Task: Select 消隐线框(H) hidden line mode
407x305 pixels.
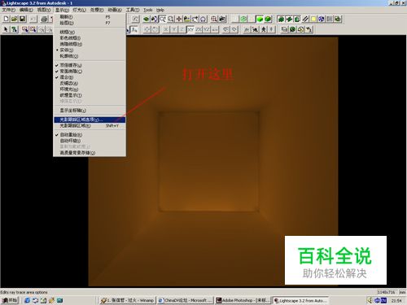Action: pyautogui.click(x=90, y=44)
